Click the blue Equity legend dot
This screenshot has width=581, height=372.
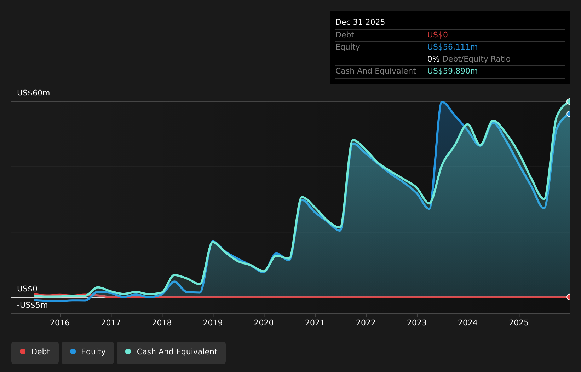coord(73,351)
